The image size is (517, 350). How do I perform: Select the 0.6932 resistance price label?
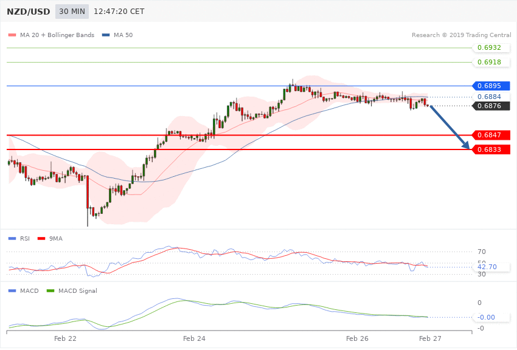pyautogui.click(x=491, y=47)
